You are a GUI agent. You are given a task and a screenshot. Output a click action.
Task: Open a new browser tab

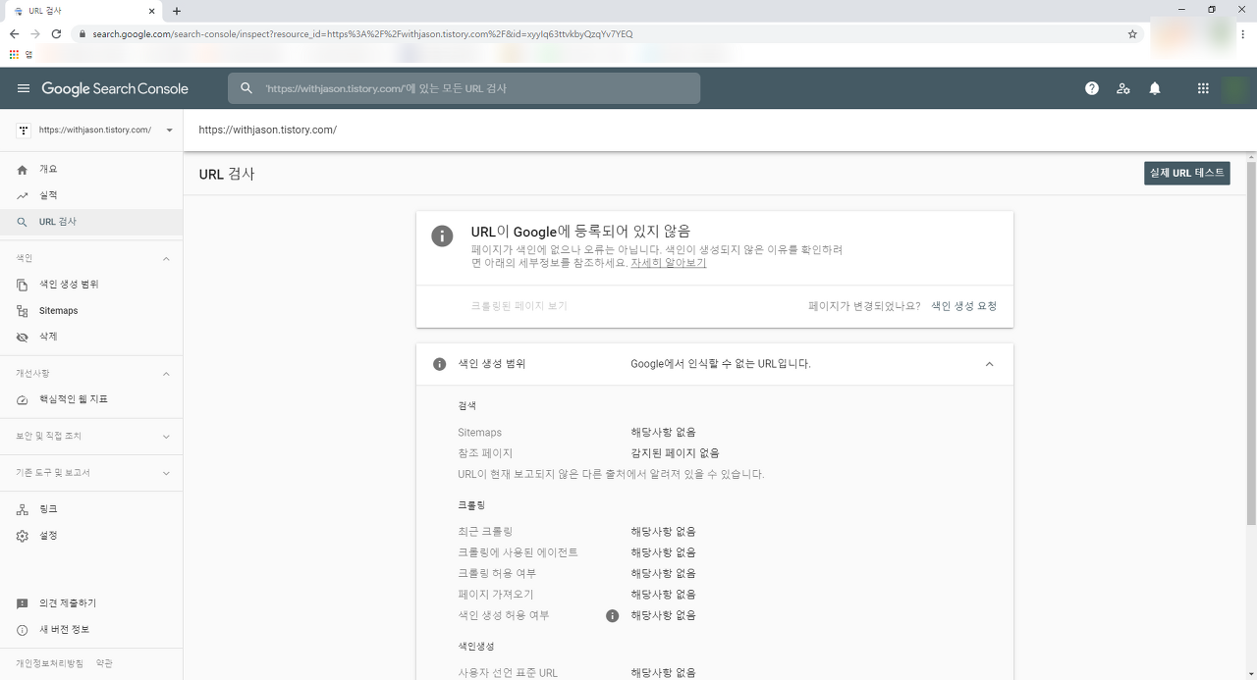[177, 11]
